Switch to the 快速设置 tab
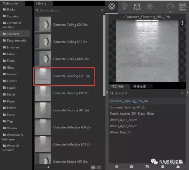The height and width of the screenshot is (170, 189). point(139,86)
